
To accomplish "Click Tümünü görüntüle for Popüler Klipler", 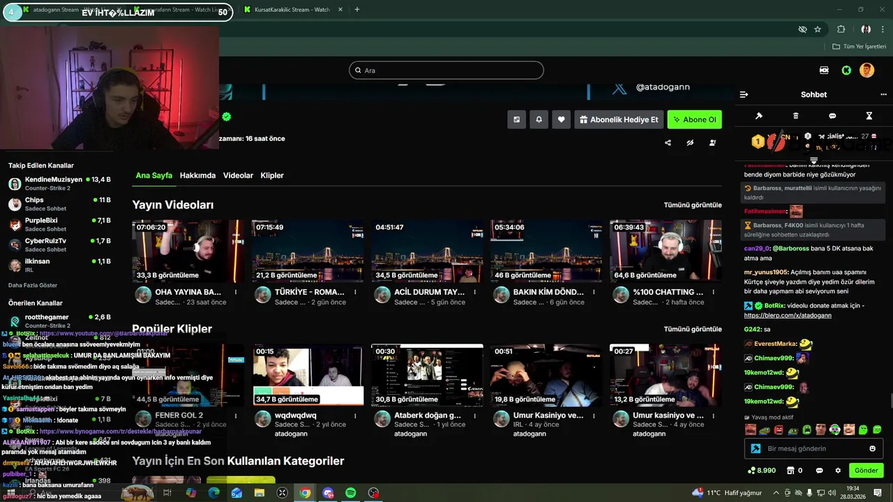I will click(693, 329).
